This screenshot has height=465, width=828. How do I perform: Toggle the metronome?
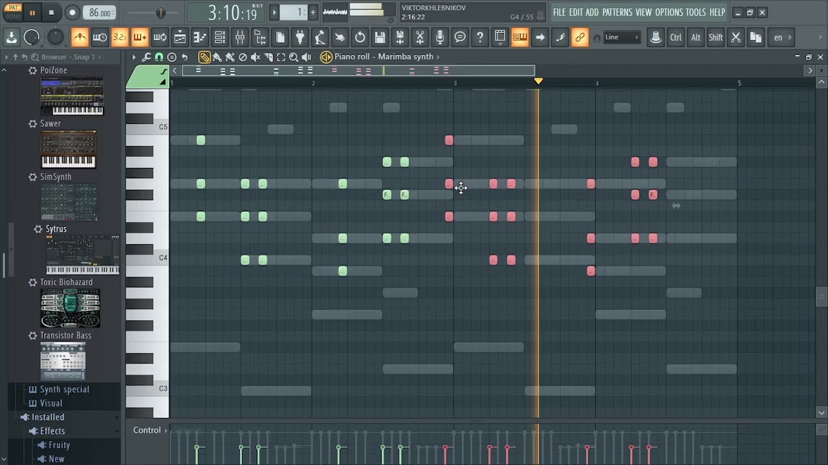pos(80,37)
